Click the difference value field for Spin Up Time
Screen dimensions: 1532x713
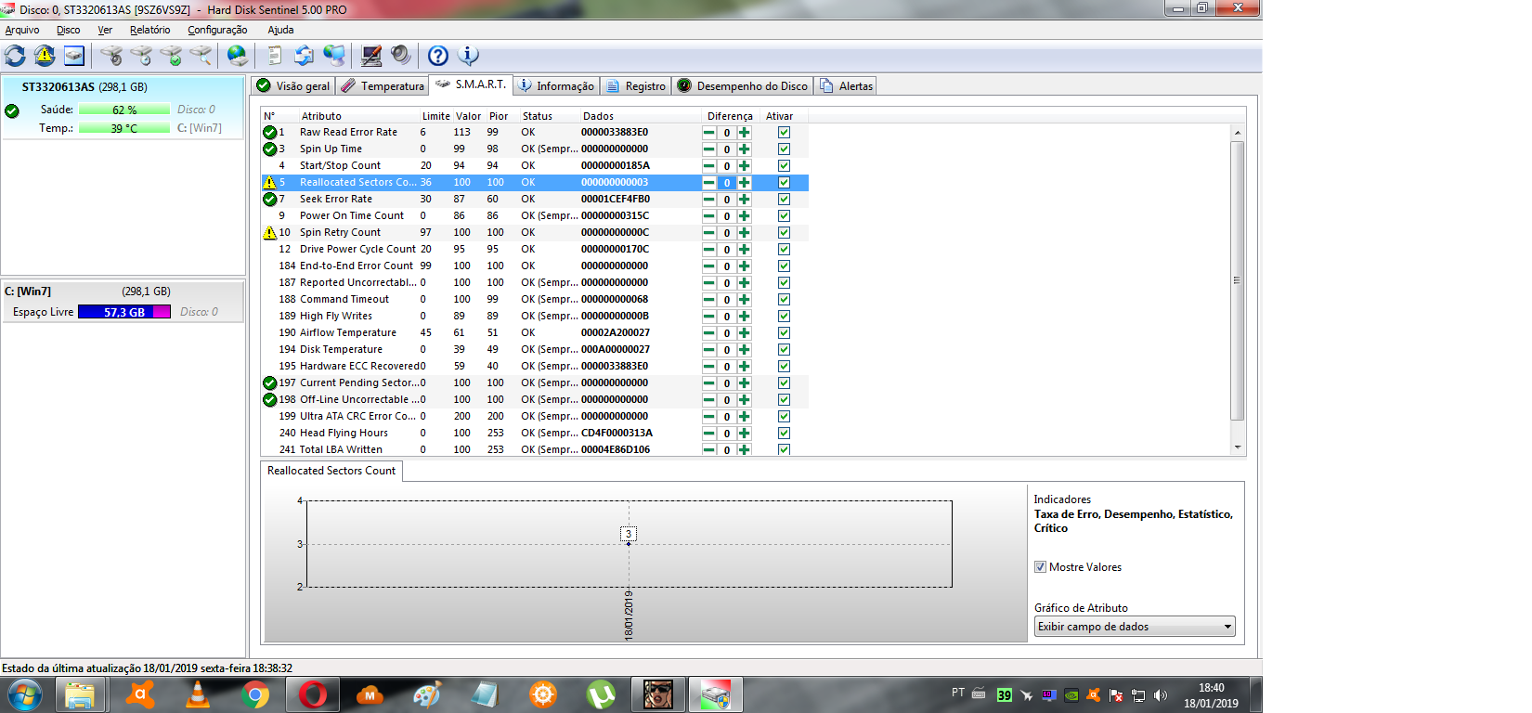coord(727,149)
